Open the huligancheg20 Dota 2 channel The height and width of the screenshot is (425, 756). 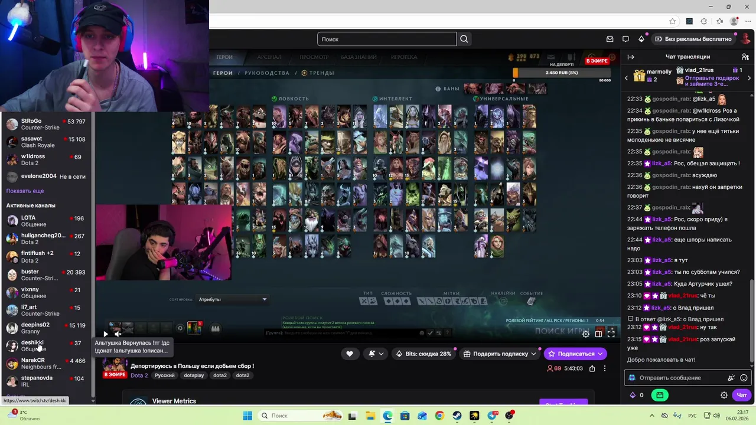(46, 238)
